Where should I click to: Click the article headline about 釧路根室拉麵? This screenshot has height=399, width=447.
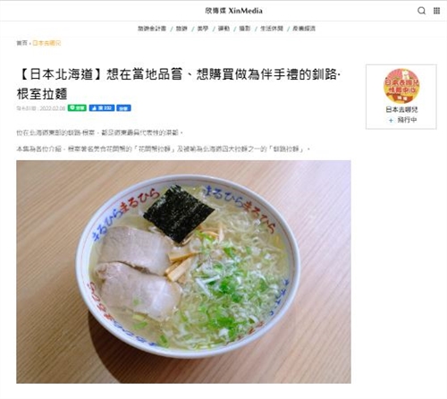(179, 84)
